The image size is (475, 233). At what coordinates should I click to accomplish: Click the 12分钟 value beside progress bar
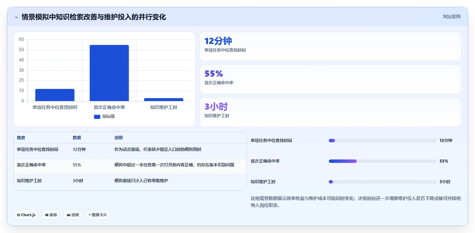(446, 141)
